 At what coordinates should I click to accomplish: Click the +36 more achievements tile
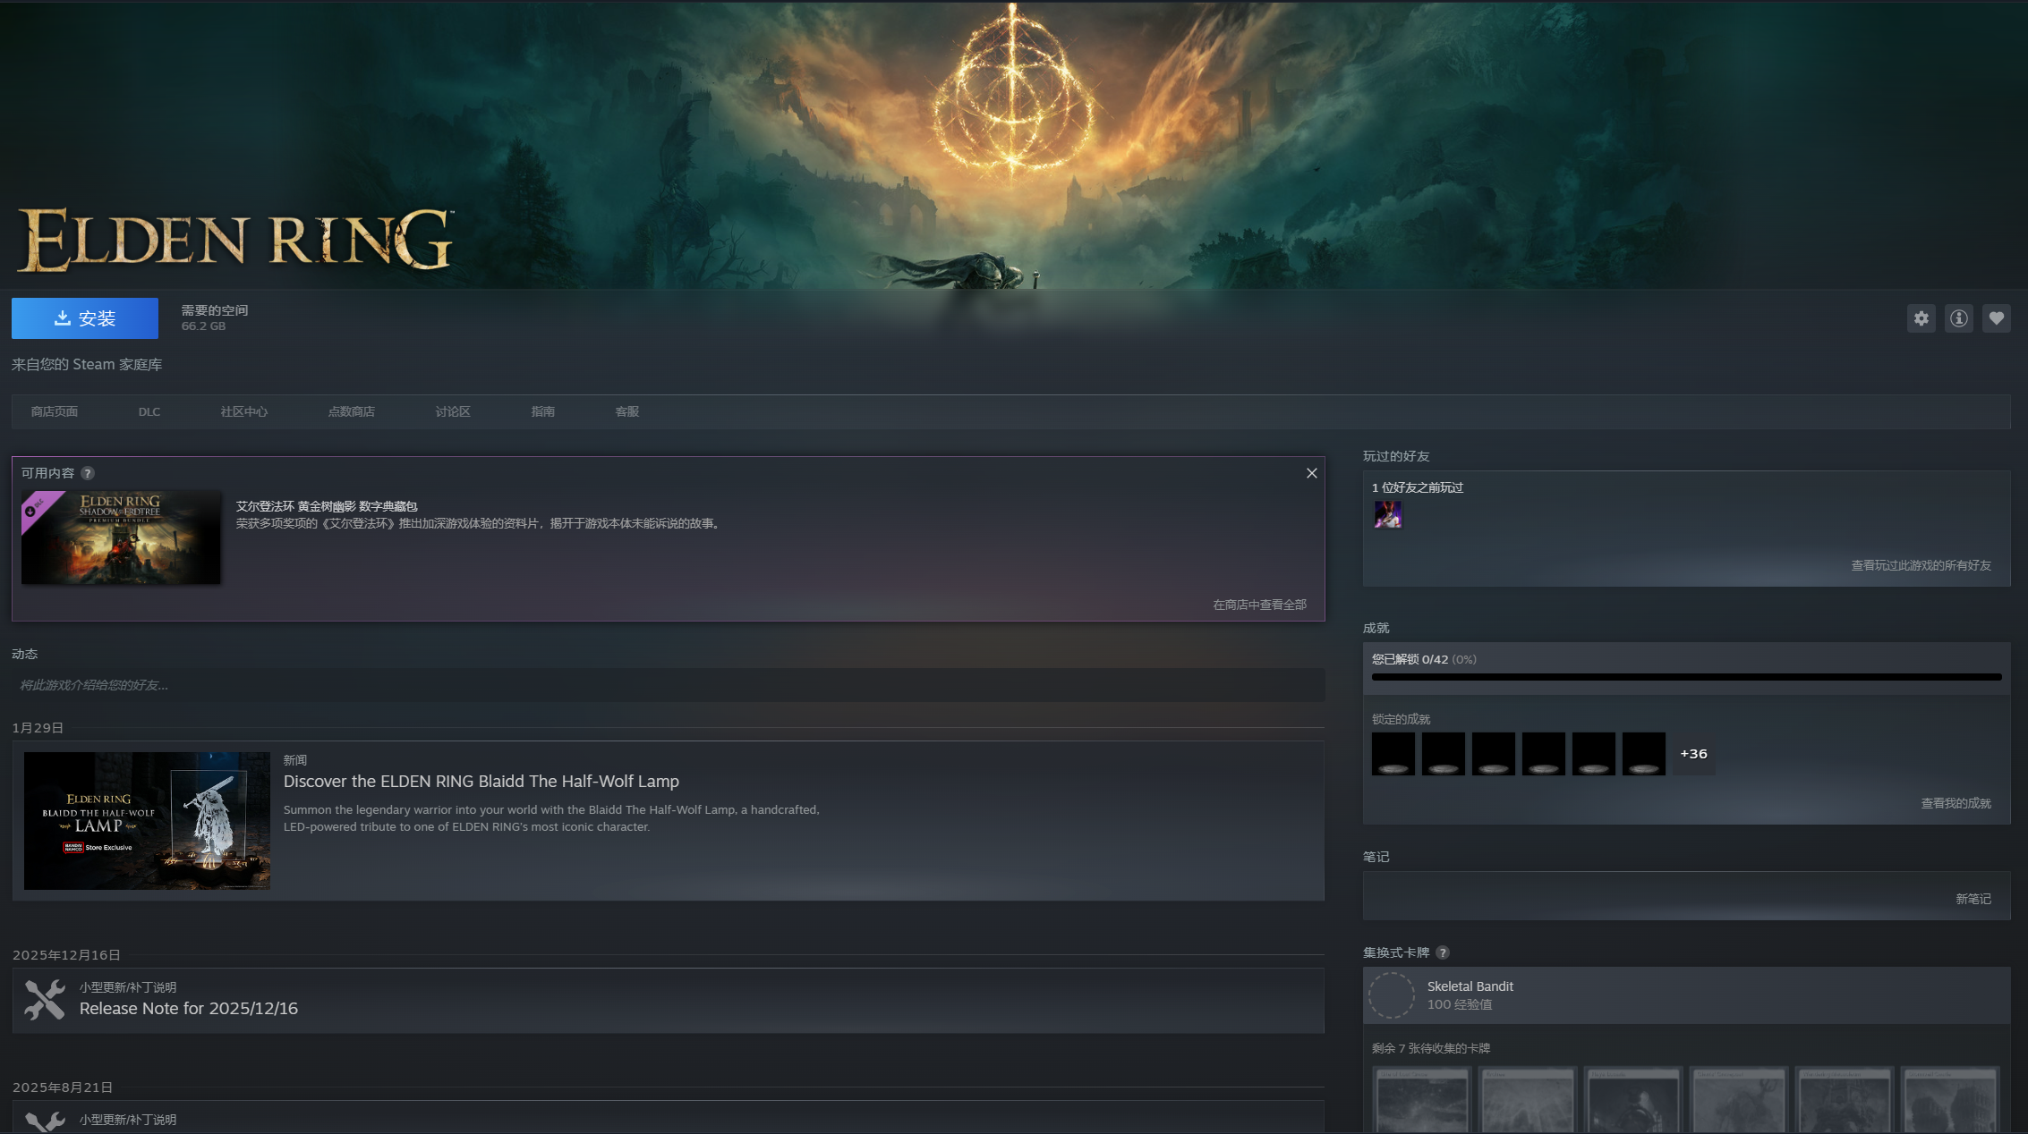coord(1693,754)
